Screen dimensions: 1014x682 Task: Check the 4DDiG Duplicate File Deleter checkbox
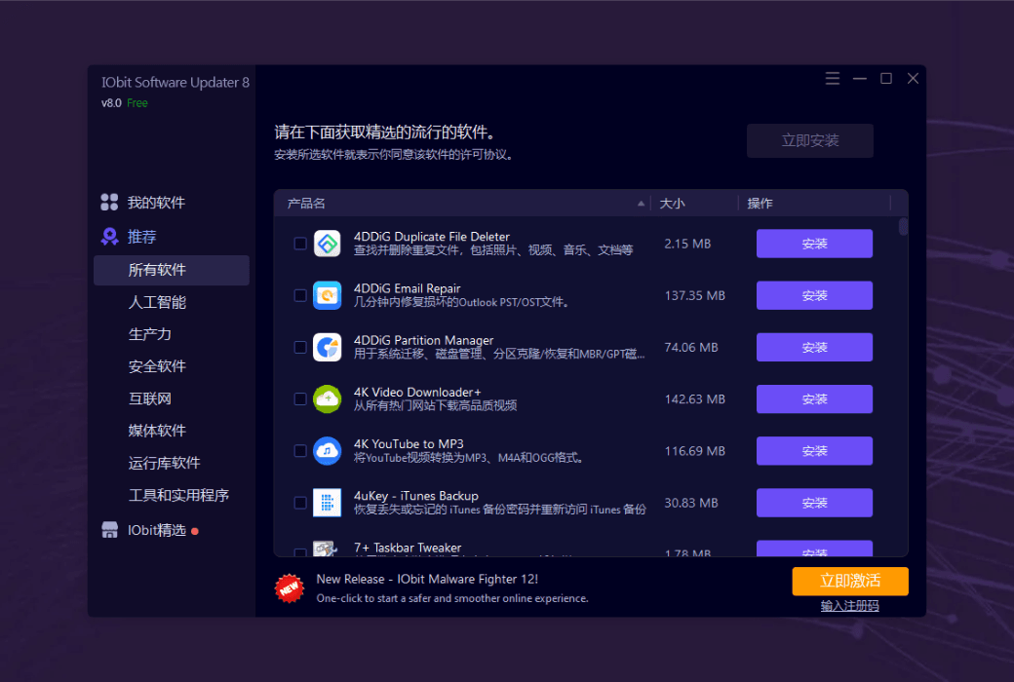click(300, 244)
